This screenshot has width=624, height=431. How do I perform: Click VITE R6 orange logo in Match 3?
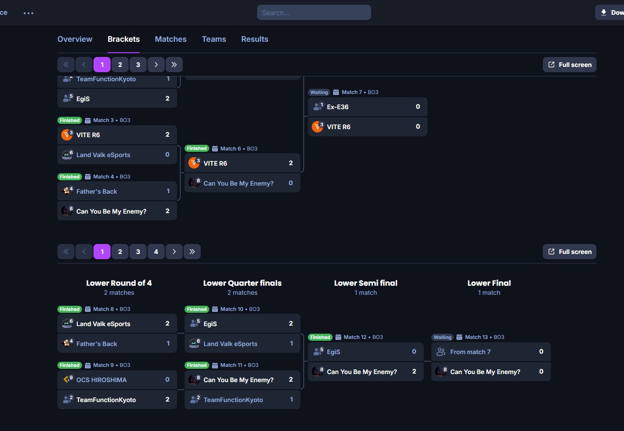(66, 135)
